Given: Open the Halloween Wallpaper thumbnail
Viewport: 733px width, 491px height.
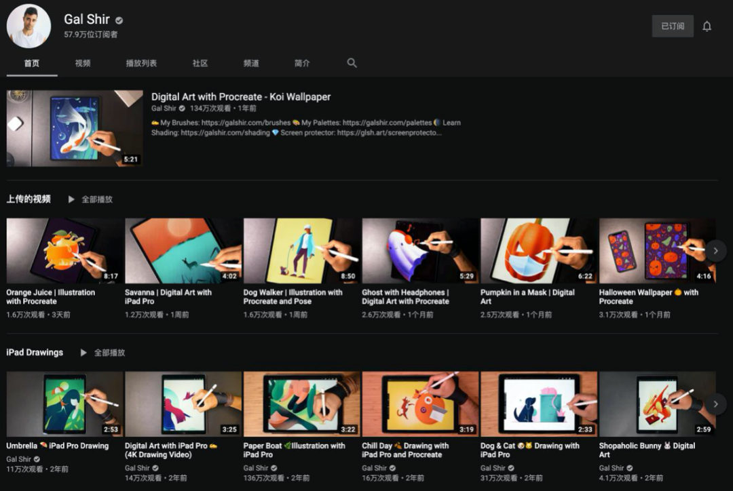Looking at the screenshot, I should point(657,251).
